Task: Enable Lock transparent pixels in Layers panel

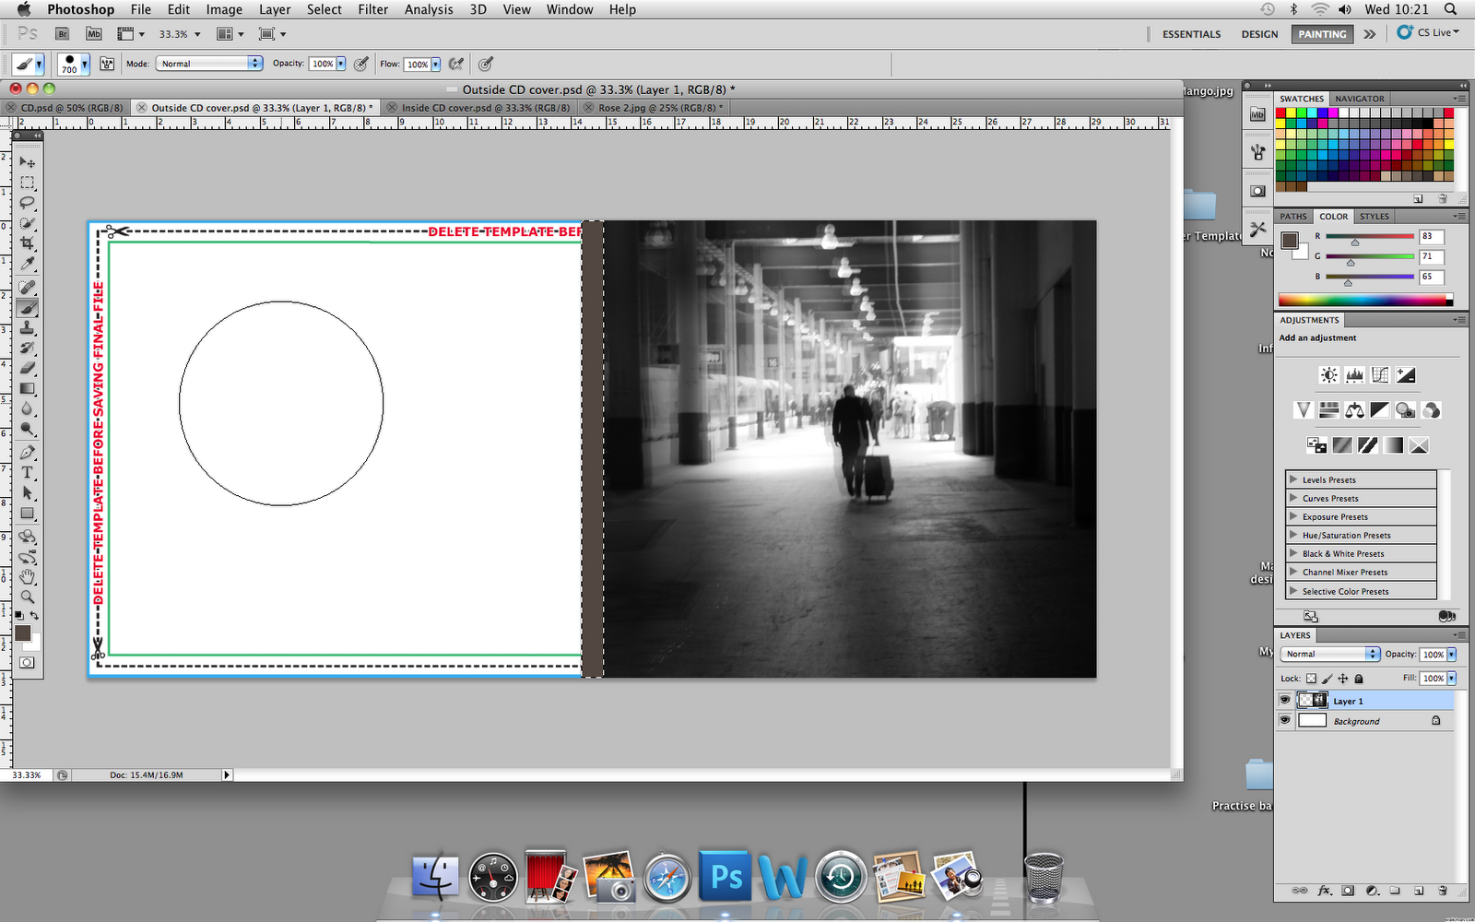Action: pos(1311,678)
